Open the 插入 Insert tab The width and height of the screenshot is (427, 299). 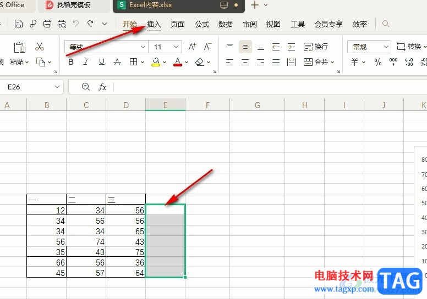click(x=154, y=24)
